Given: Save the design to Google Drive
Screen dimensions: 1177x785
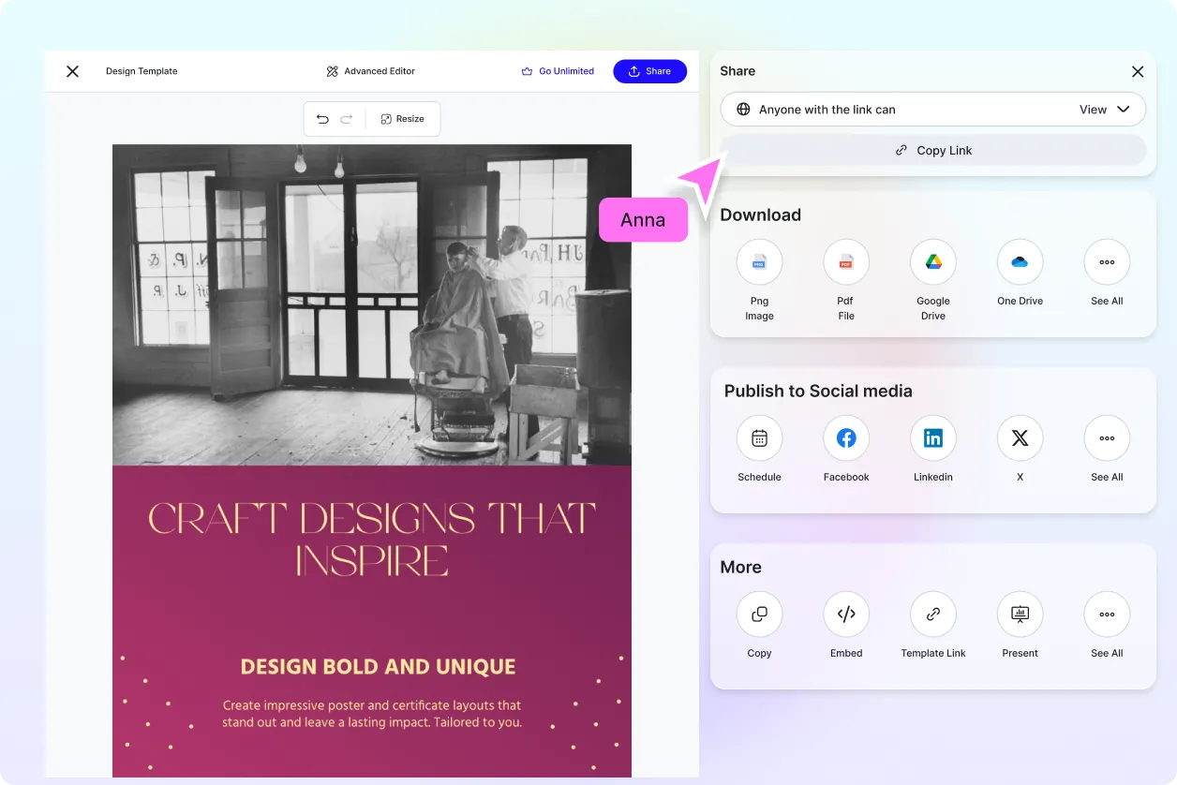Looking at the screenshot, I should [933, 262].
